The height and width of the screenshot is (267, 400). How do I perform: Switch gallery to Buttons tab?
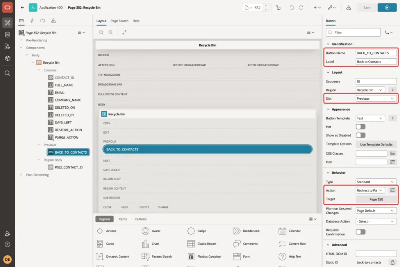[141, 219]
